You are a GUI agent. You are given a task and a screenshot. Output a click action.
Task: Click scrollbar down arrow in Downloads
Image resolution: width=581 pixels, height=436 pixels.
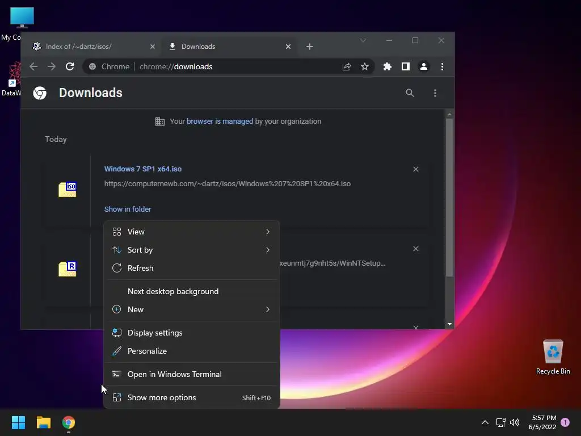pos(449,324)
